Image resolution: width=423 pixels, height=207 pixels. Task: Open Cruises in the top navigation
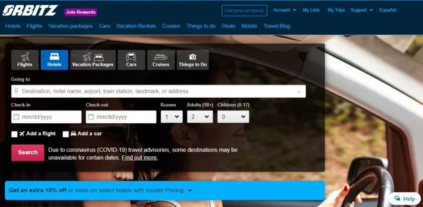click(171, 26)
